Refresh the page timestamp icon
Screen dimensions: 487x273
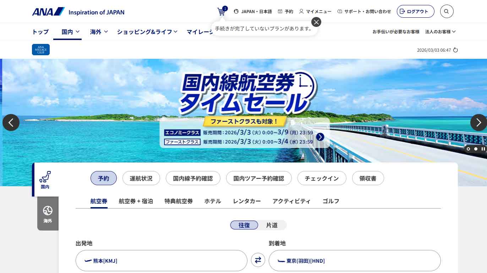pyautogui.click(x=455, y=50)
